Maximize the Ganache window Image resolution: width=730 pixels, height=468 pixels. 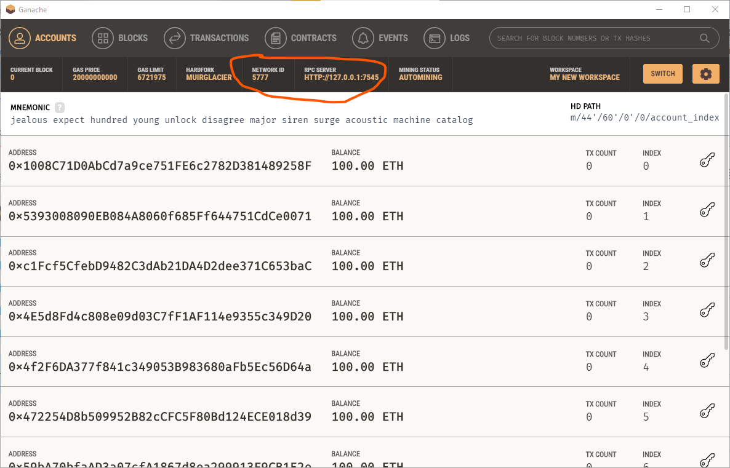click(x=687, y=9)
